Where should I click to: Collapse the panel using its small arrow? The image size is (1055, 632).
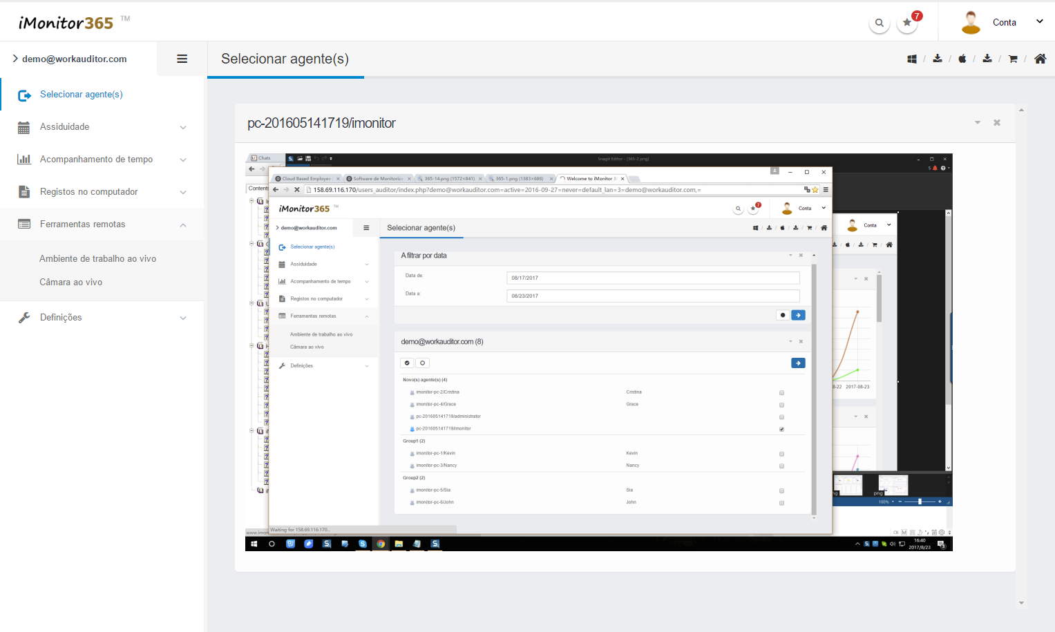pos(978,122)
